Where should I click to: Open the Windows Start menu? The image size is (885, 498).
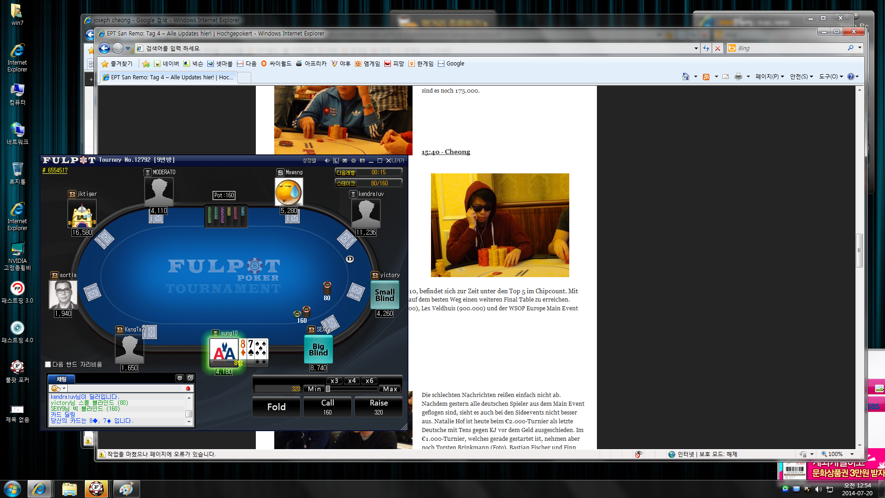tap(12, 488)
